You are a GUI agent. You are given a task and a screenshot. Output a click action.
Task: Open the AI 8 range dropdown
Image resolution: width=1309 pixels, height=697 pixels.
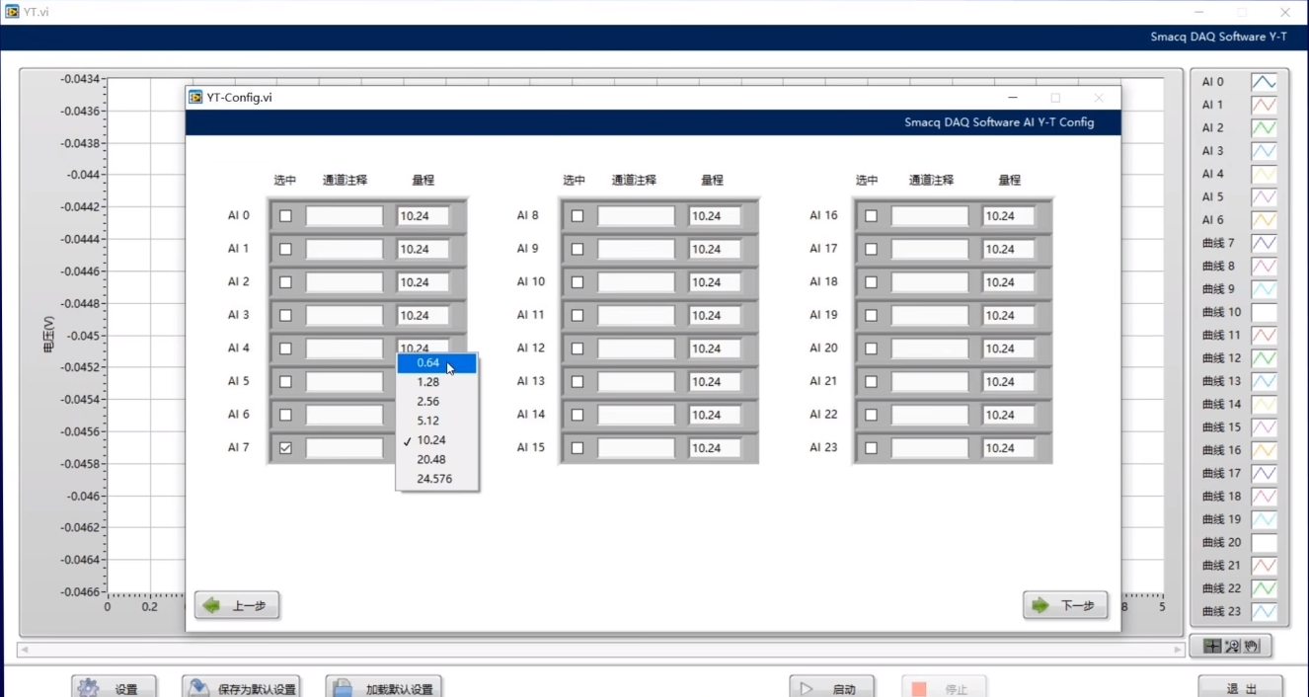click(x=715, y=216)
